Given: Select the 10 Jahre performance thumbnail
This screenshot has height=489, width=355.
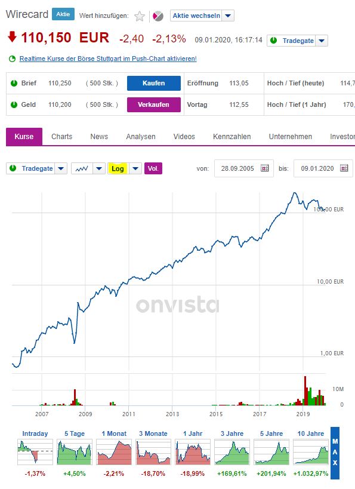Looking at the screenshot, I should 310,448.
